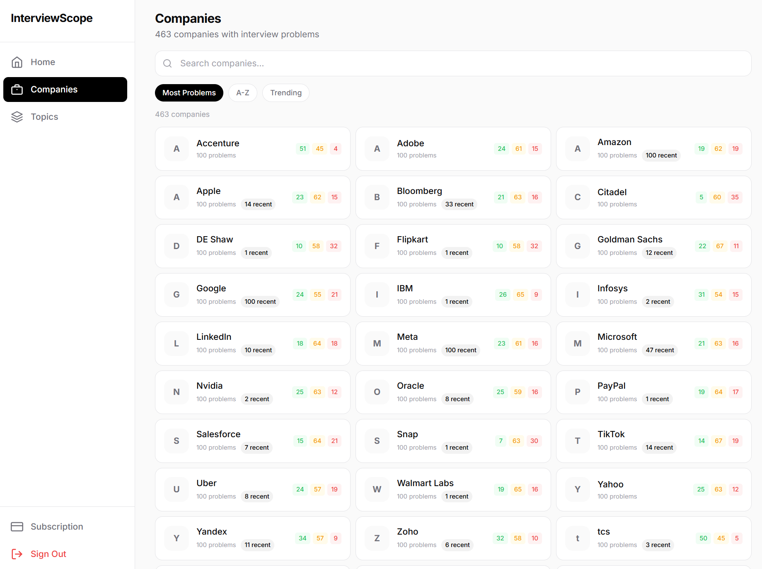This screenshot has height=569, width=762.
Task: Open the Microsoft company name
Action: click(617, 337)
